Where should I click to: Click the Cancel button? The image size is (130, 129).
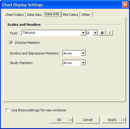point(88,120)
